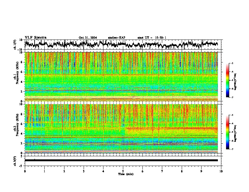Select the date text "Oct. 21, 2024"
249x192 pixels.
click(88, 38)
